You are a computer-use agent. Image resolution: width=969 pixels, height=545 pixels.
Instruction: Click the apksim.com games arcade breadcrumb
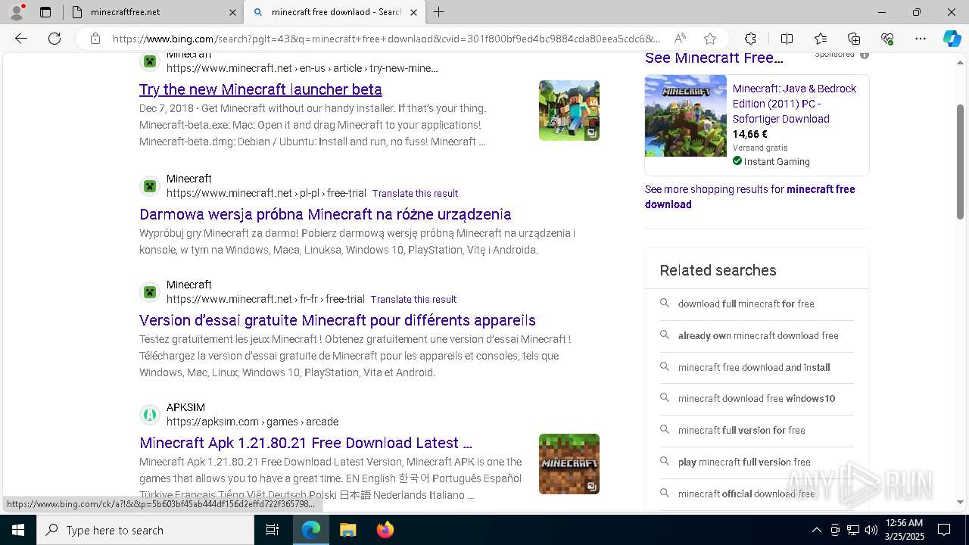[x=252, y=422]
